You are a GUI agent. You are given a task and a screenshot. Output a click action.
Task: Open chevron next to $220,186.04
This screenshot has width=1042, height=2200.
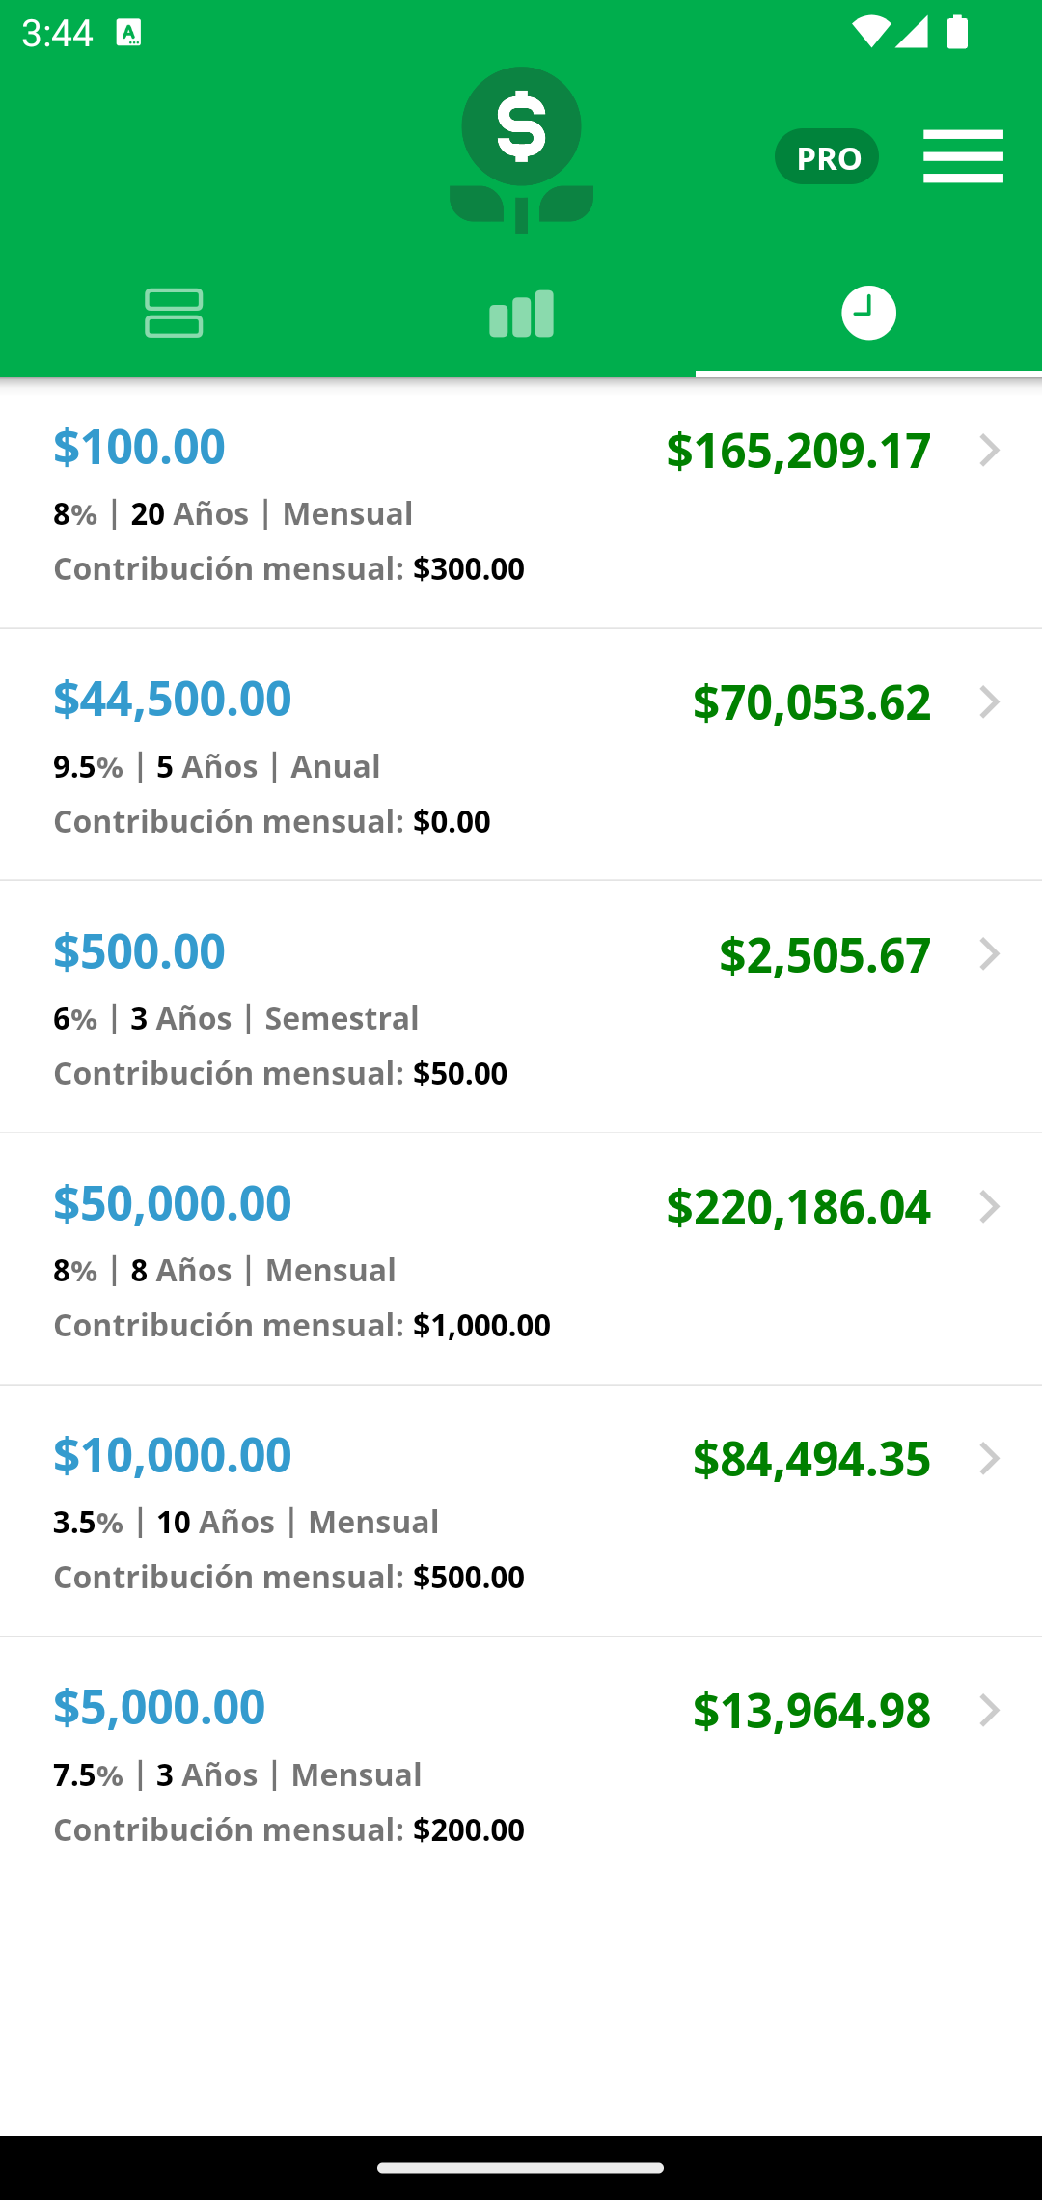989,1207
